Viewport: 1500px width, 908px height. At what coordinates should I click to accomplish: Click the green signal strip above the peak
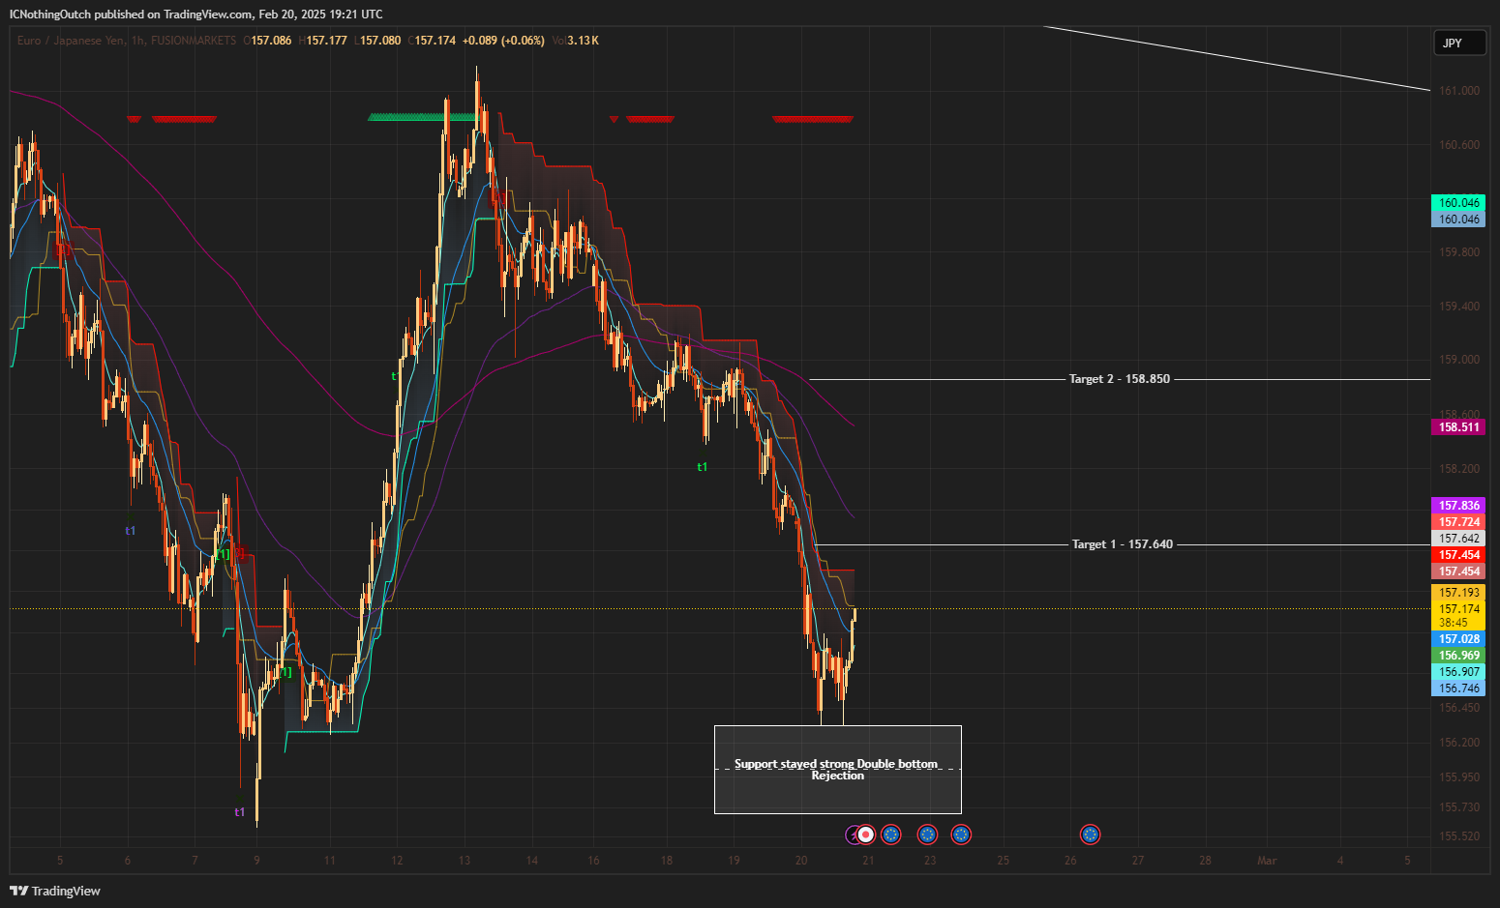[x=423, y=118]
